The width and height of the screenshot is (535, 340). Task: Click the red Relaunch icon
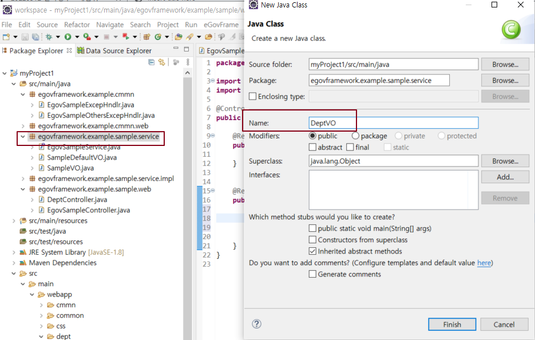pyautogui.click(x=125, y=37)
